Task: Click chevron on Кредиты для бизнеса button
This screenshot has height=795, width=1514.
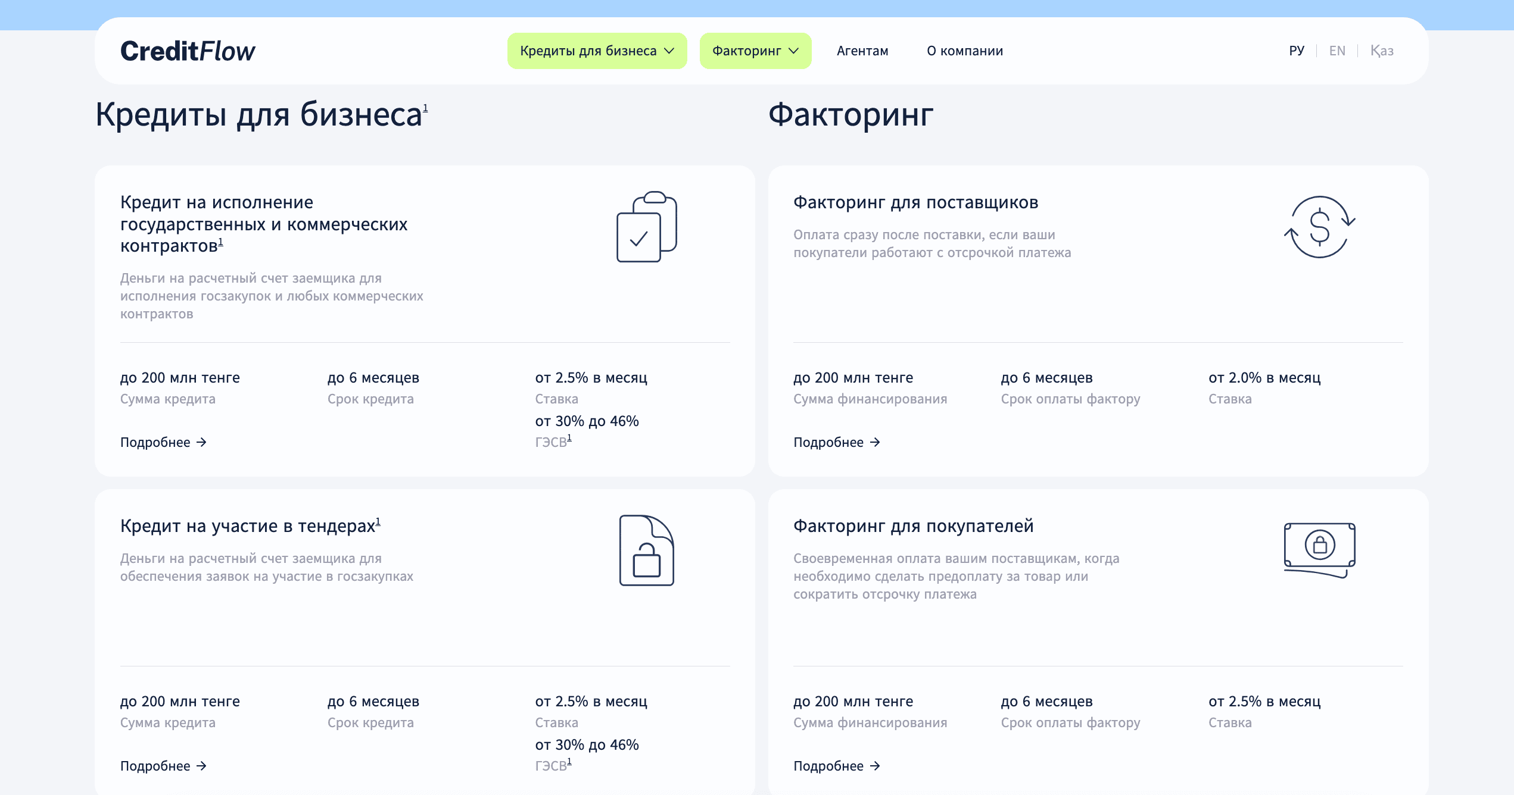Action: pyautogui.click(x=669, y=51)
